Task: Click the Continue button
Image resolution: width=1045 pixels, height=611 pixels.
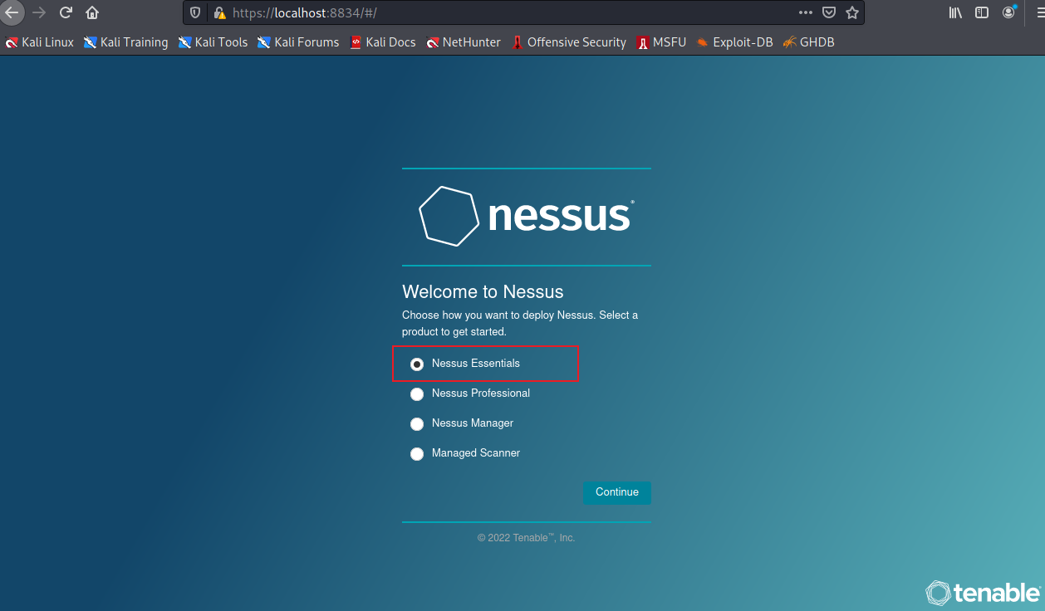Action: coord(617,492)
